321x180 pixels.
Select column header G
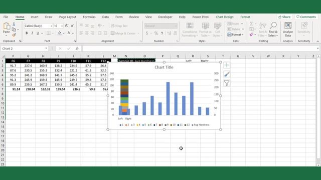click(x=28, y=56)
